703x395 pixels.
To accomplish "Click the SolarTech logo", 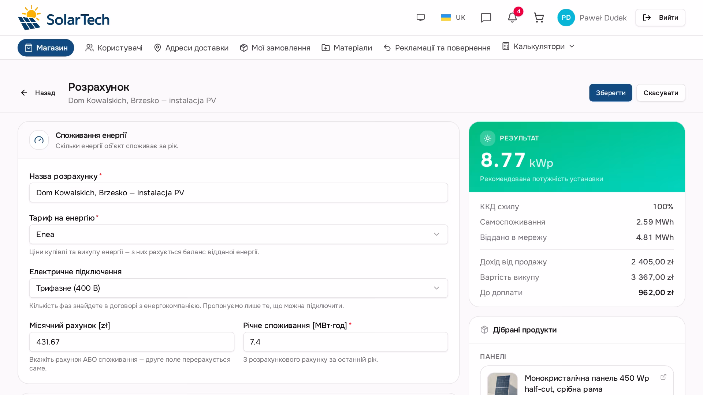I will (x=64, y=18).
